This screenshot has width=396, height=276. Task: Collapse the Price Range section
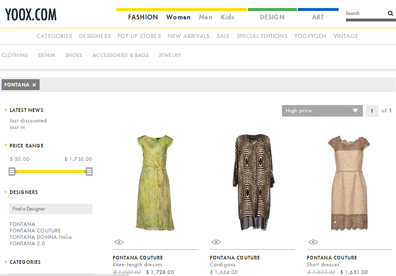[6, 145]
